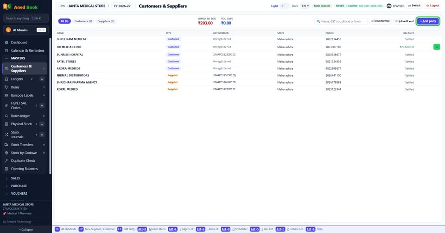This screenshot has height=233, width=445.
Task: Open Opening Balances in sidebar
Action: [24, 169]
